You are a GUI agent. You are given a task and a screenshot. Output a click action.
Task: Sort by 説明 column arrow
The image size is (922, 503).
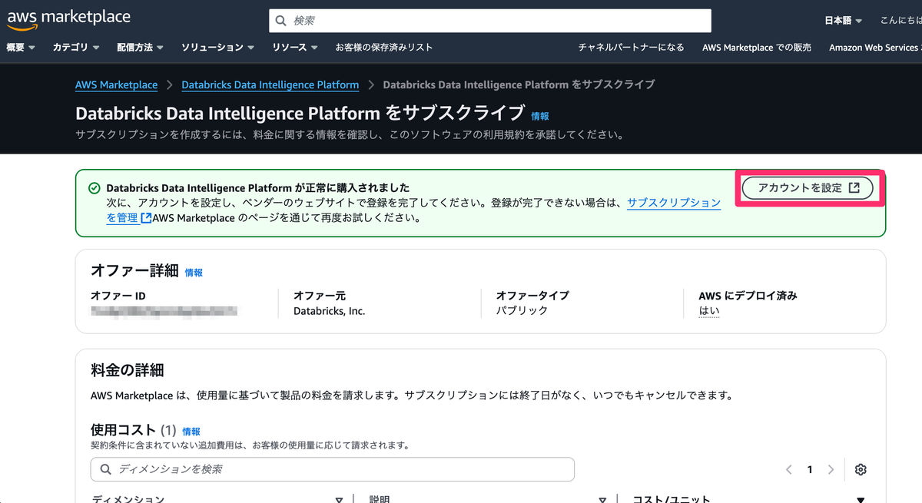coord(603,499)
